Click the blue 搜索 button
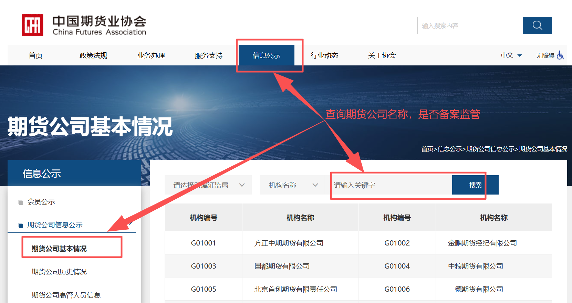Image resolution: width=572 pixels, height=303 pixels. pyautogui.click(x=475, y=185)
